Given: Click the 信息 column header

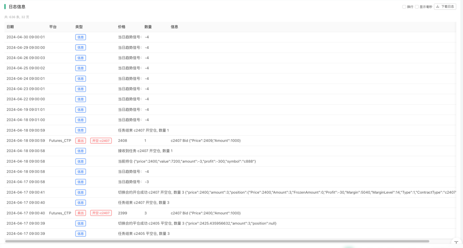Looking at the screenshot, I should click(175, 27).
